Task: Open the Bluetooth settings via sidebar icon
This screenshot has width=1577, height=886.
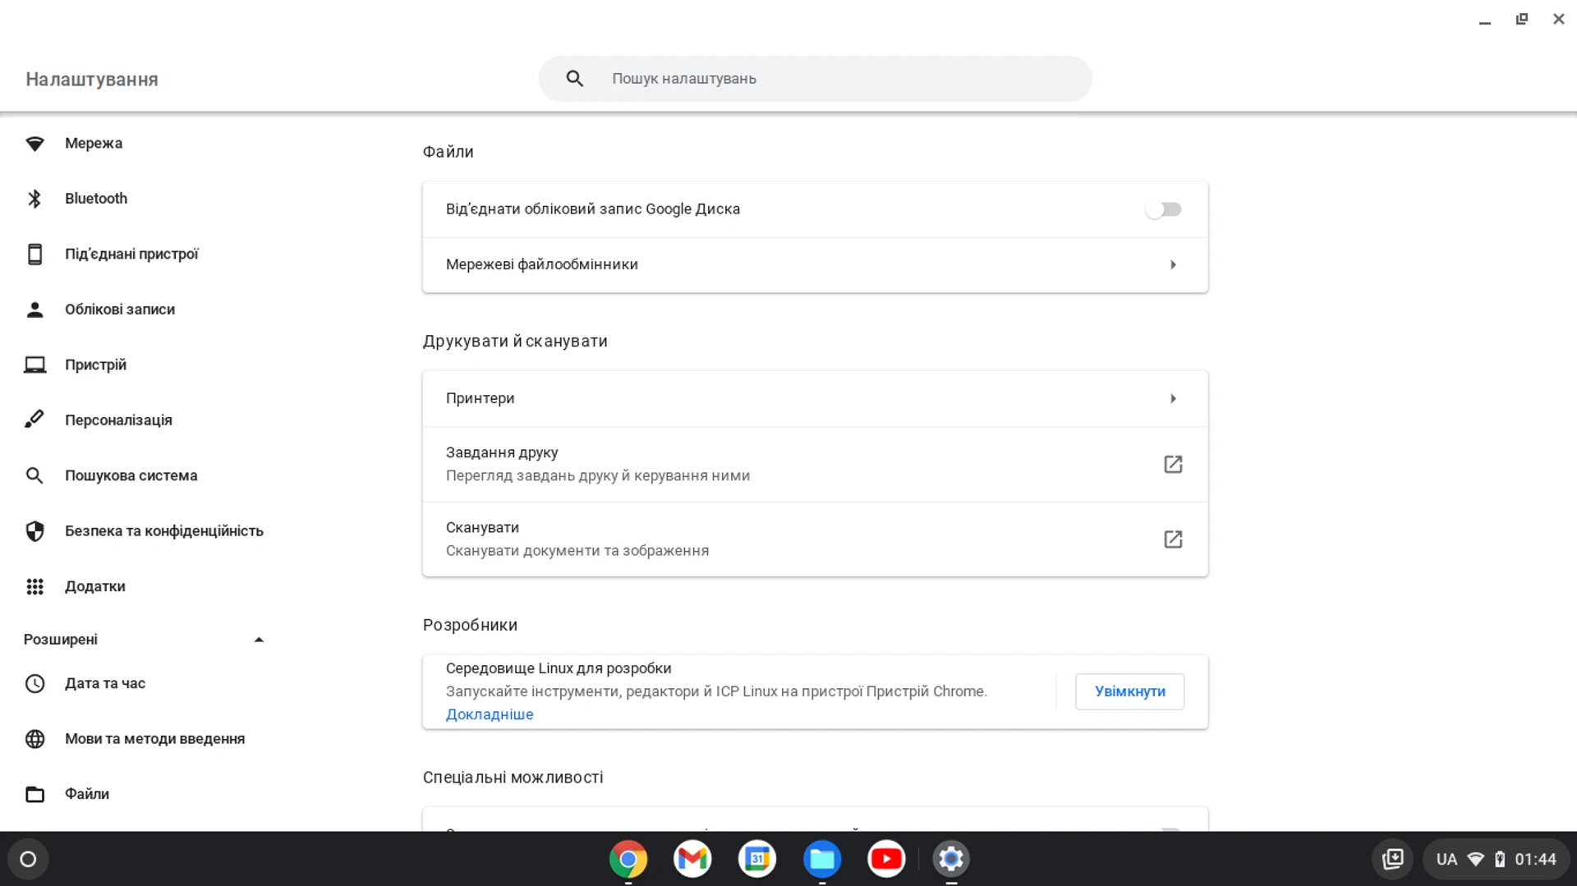Action: click(35, 198)
